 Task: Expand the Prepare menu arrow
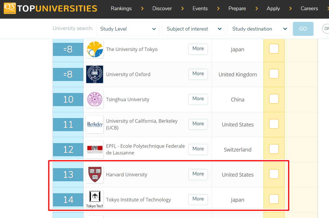tap(257, 8)
